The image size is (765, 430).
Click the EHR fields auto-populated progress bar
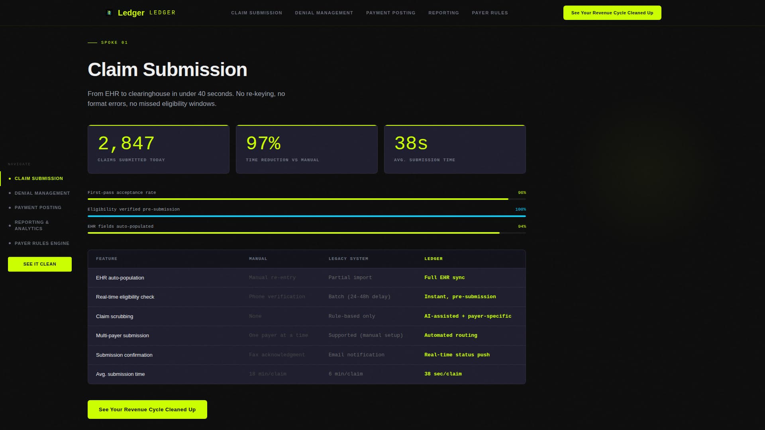pos(307,233)
